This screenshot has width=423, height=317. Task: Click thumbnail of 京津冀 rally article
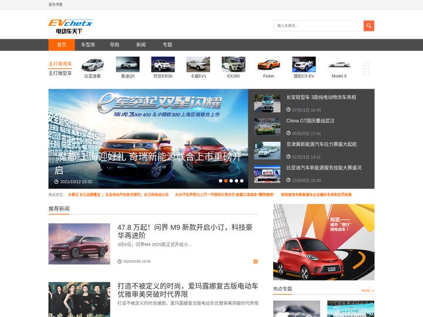(x=267, y=150)
